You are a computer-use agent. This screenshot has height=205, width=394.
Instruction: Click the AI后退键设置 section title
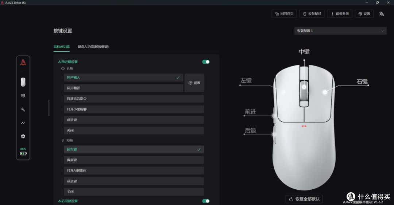pos(68,201)
